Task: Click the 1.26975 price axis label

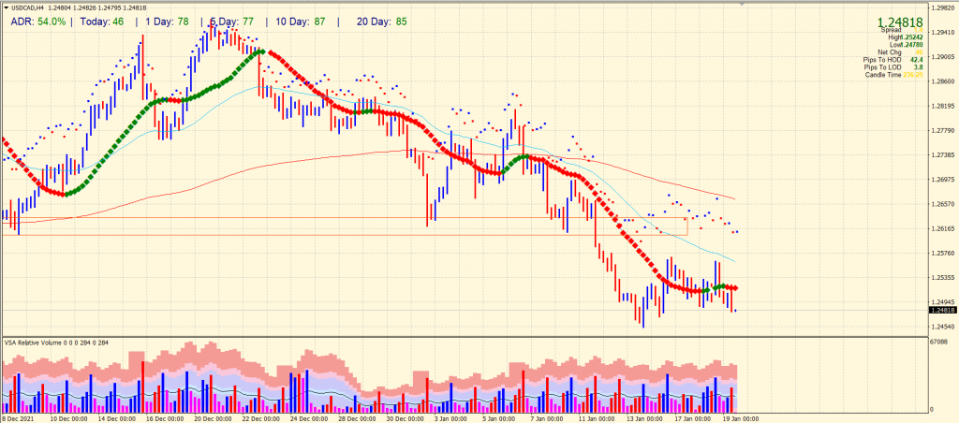Action: click(943, 180)
